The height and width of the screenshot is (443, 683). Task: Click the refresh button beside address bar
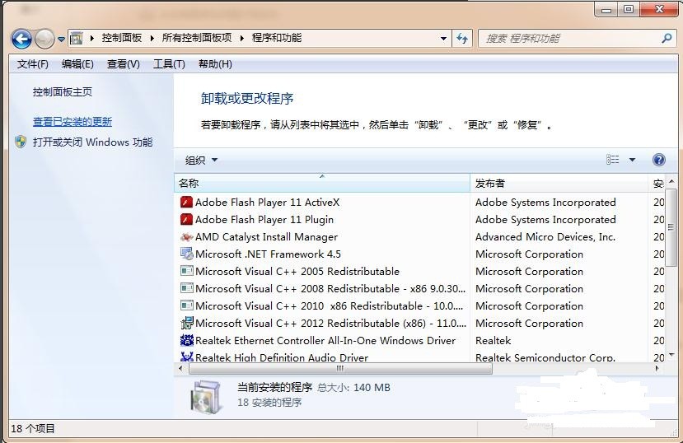tap(462, 39)
